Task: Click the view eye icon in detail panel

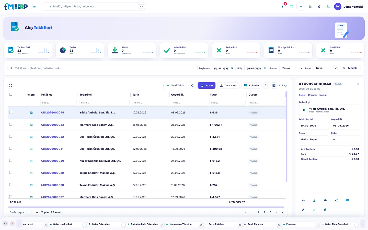Action: [x=303, y=200]
